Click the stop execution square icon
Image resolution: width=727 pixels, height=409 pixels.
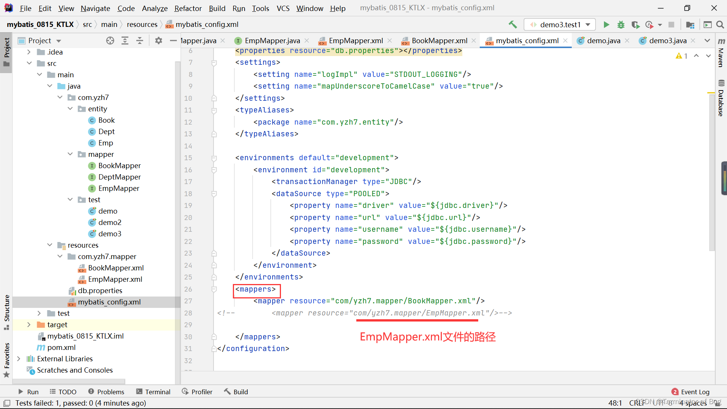(671, 25)
